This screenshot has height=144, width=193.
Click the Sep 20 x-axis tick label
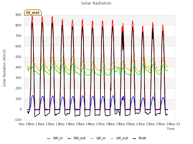(x=125, y=124)
